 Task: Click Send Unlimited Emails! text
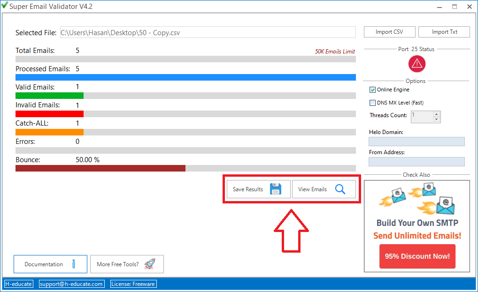tap(417, 235)
